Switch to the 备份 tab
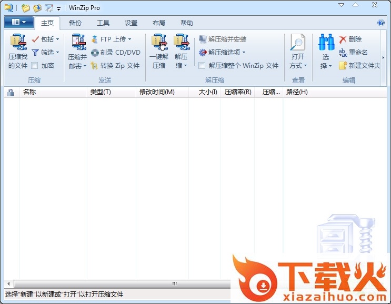 point(75,23)
